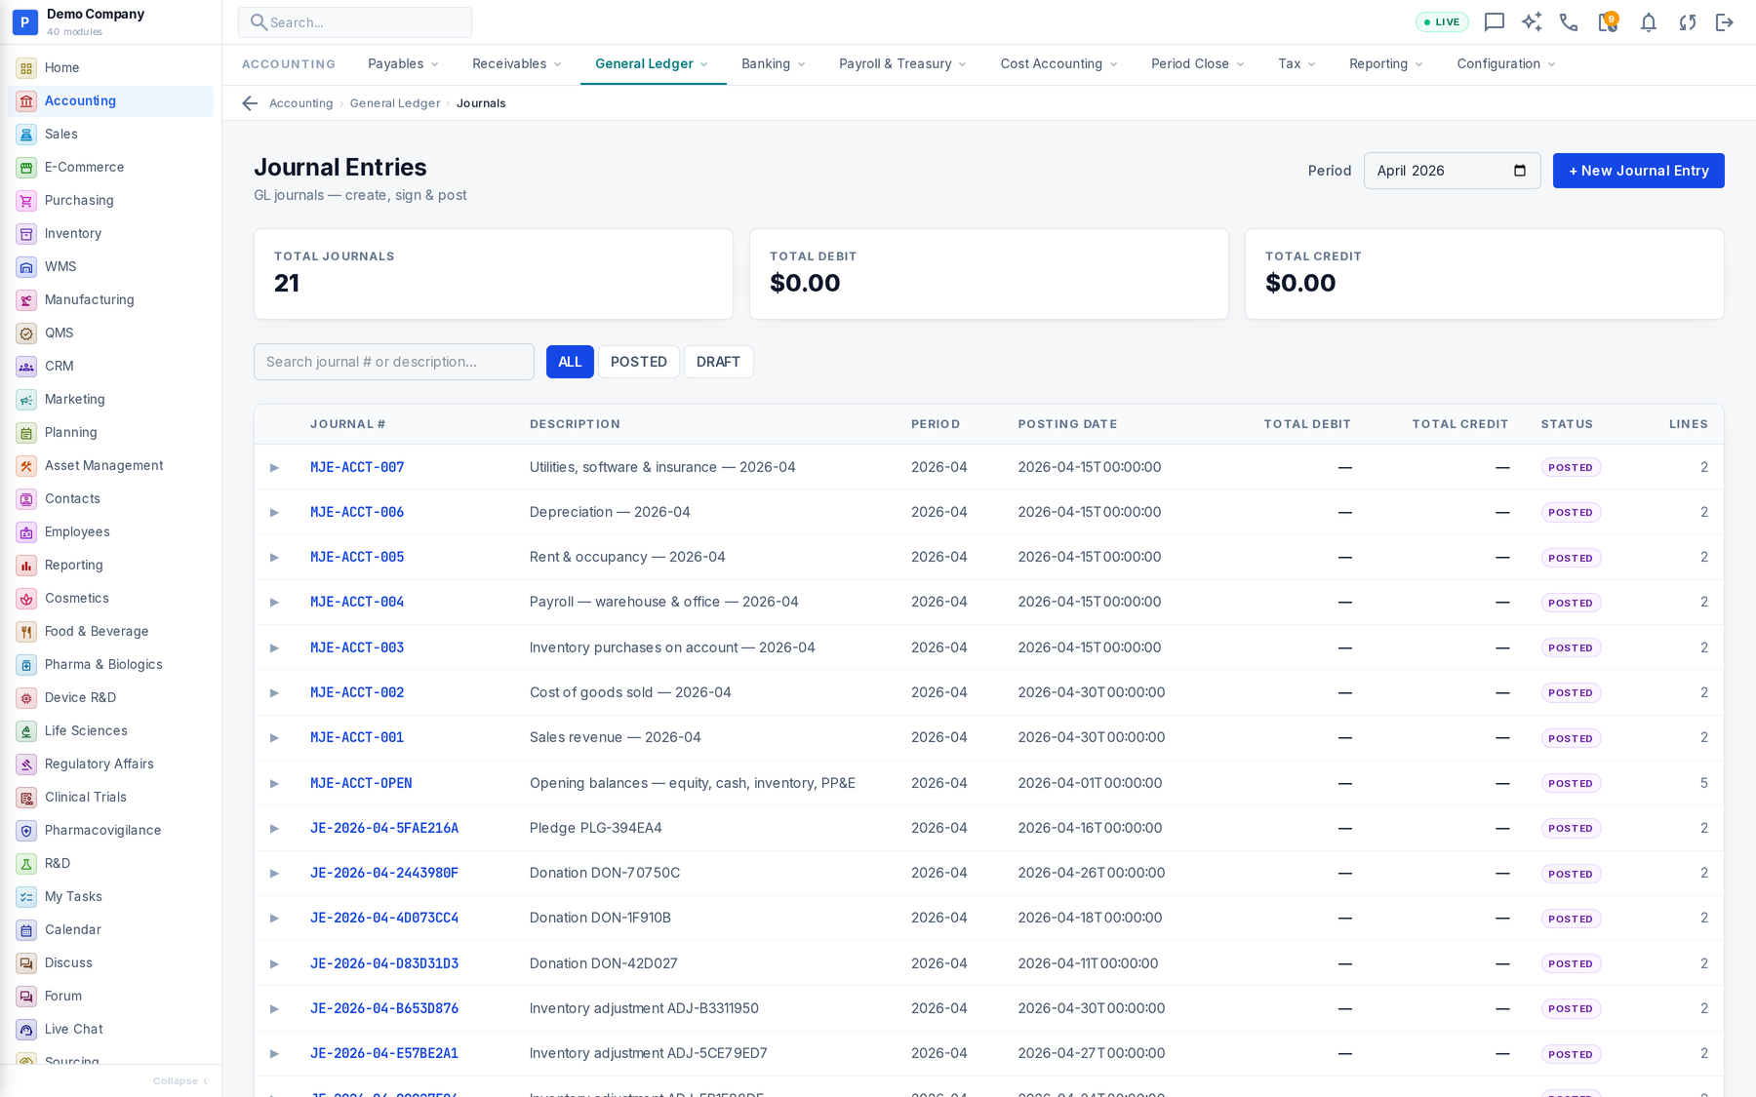
Task: Open the Payroll & Treasury menu
Action: point(902,64)
